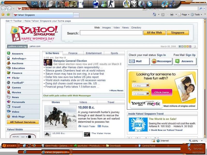Open the Malaysia General Election headline
This screenshot has width=207, height=155.
(x=70, y=61)
